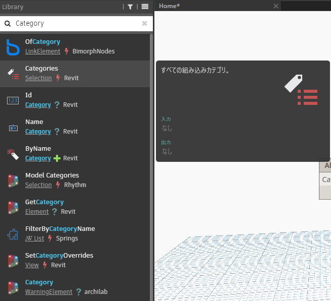Screen dimensions: 331x301
Task: Click the library results scrollbar
Action: point(151,167)
